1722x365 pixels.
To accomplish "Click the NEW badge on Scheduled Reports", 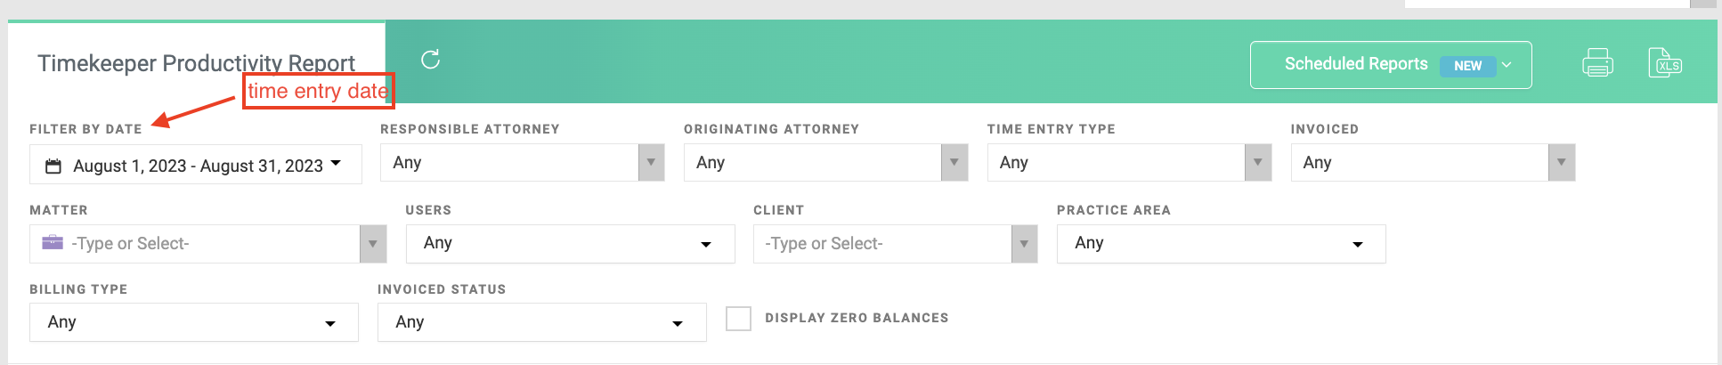I will [x=1467, y=66].
